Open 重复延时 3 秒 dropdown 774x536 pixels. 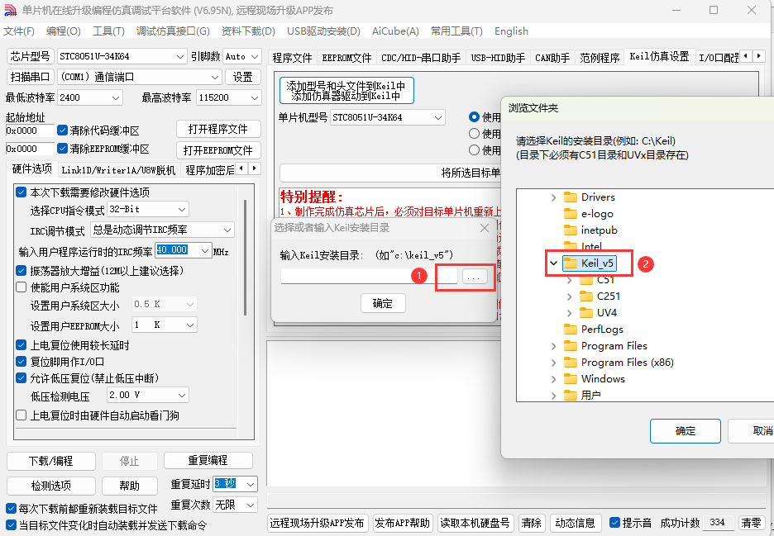(235, 484)
